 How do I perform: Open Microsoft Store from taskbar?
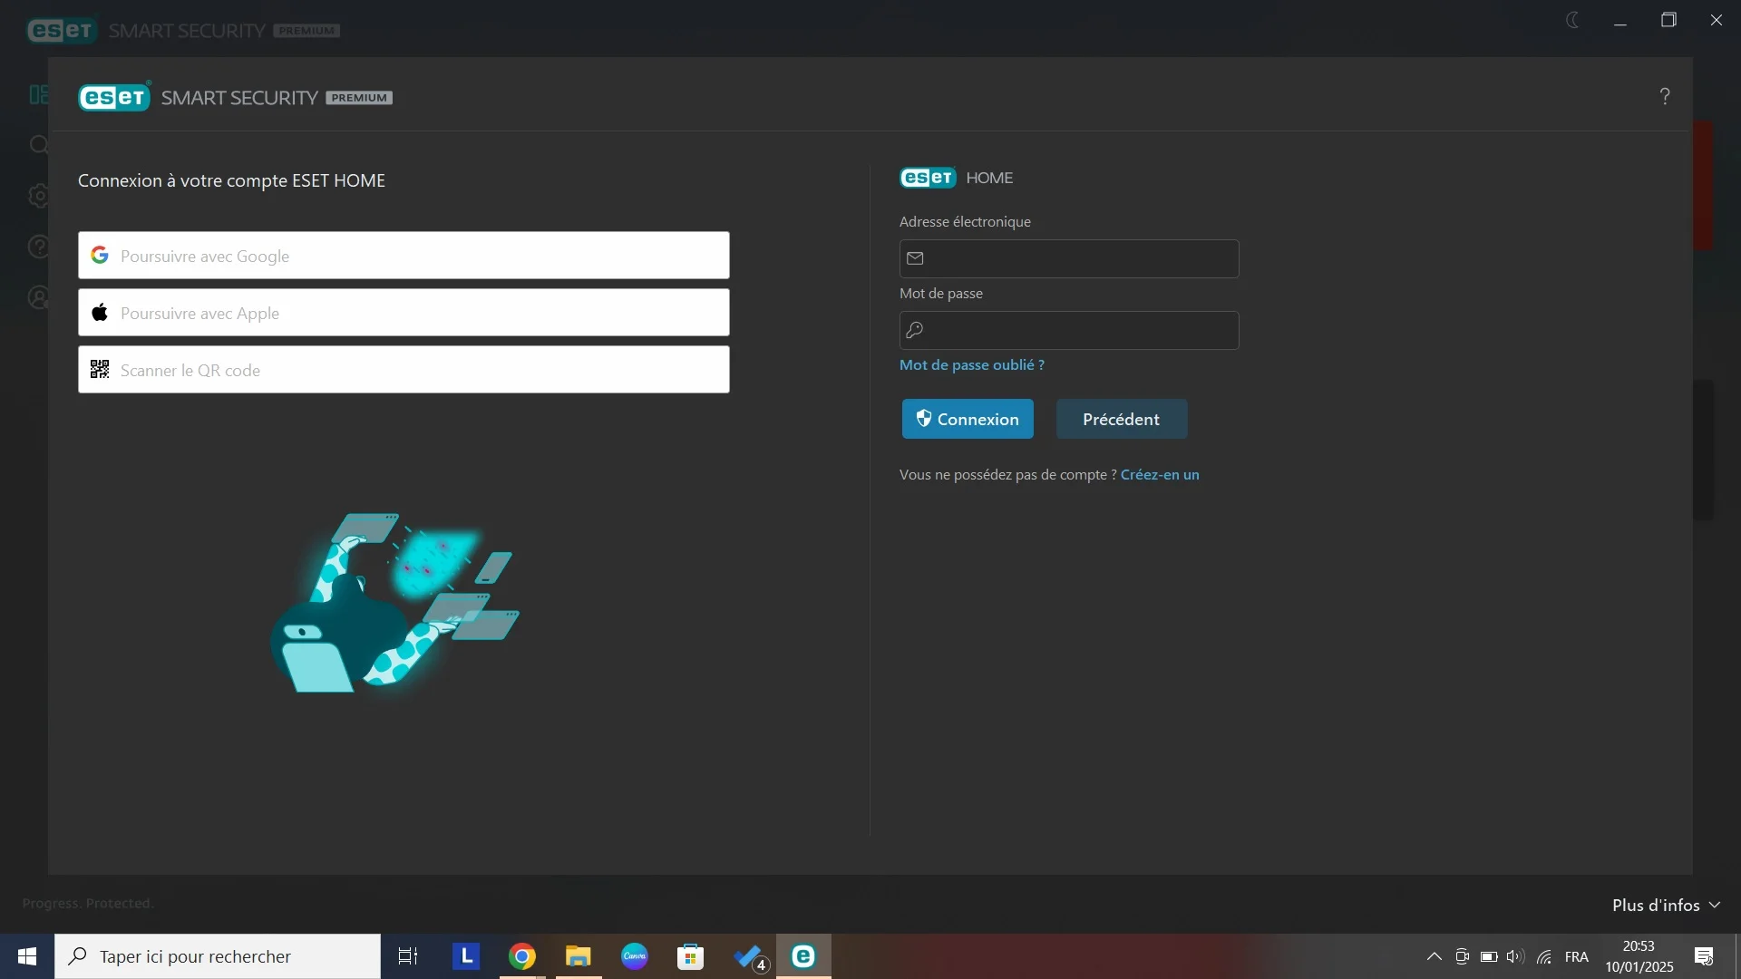(x=691, y=956)
